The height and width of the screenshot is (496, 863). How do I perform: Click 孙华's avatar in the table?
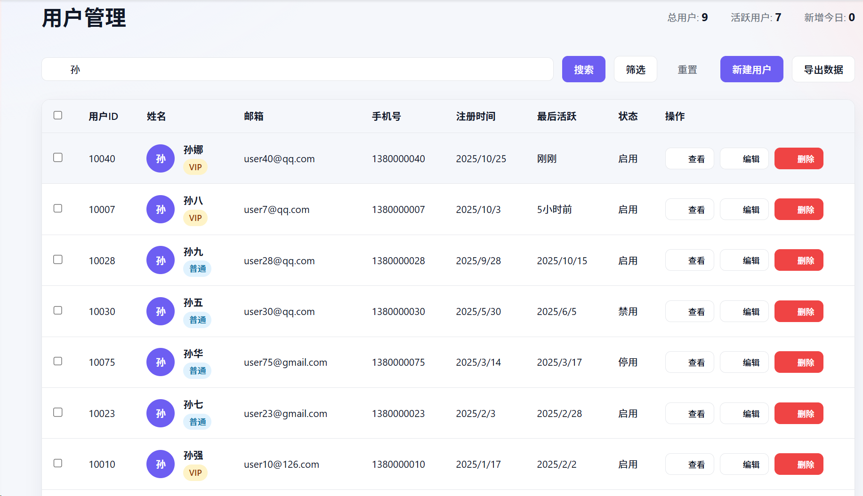[x=160, y=362]
